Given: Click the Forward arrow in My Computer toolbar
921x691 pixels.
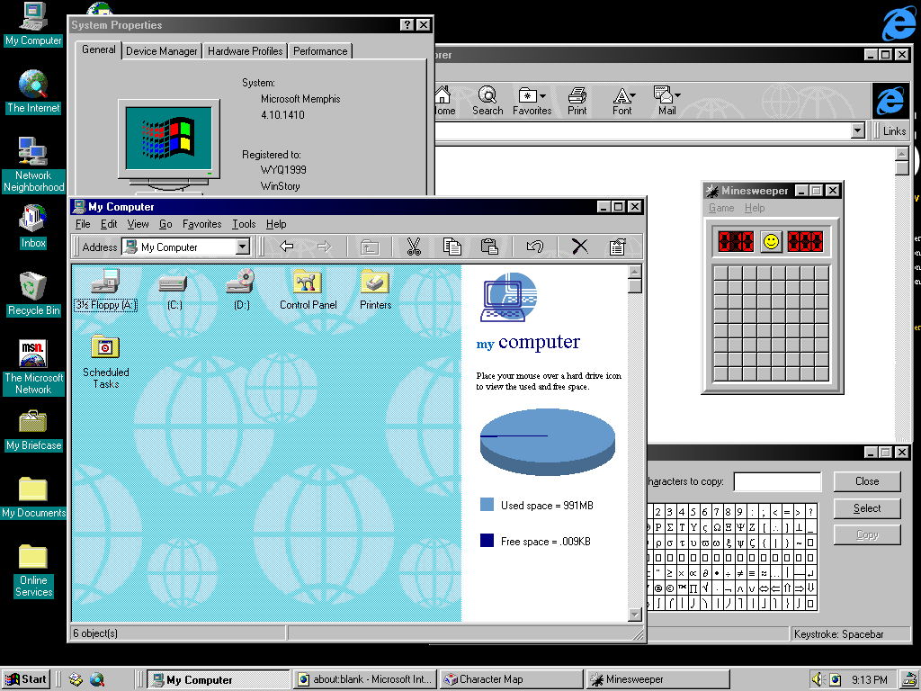Looking at the screenshot, I should click(x=324, y=247).
